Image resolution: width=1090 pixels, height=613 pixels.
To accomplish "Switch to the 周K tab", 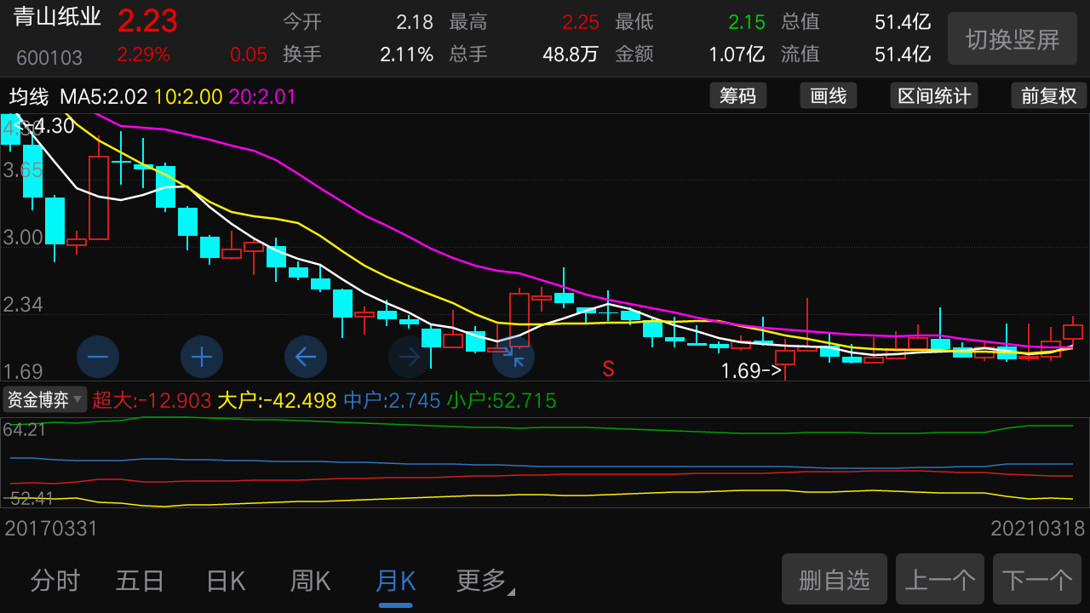I will tap(310, 581).
